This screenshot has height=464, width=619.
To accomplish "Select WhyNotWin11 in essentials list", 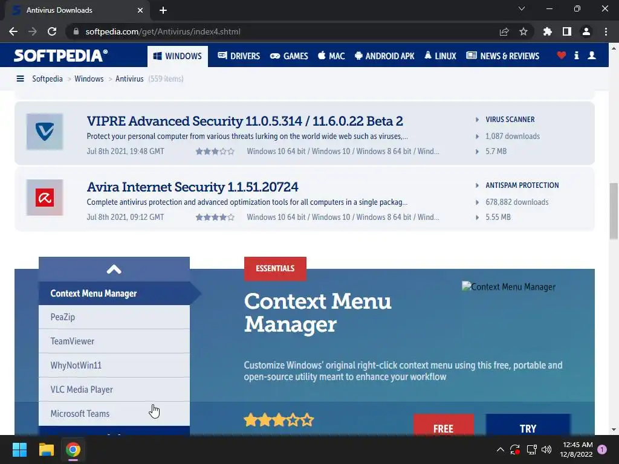I will pyautogui.click(x=114, y=366).
